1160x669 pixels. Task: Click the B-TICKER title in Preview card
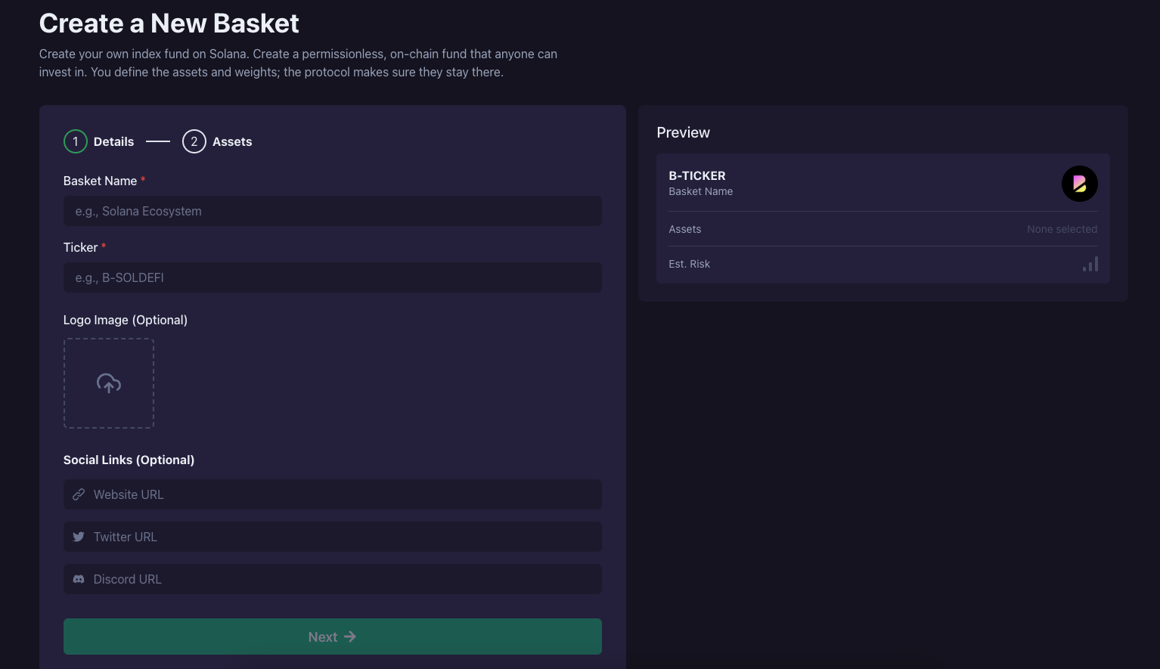pyautogui.click(x=696, y=175)
